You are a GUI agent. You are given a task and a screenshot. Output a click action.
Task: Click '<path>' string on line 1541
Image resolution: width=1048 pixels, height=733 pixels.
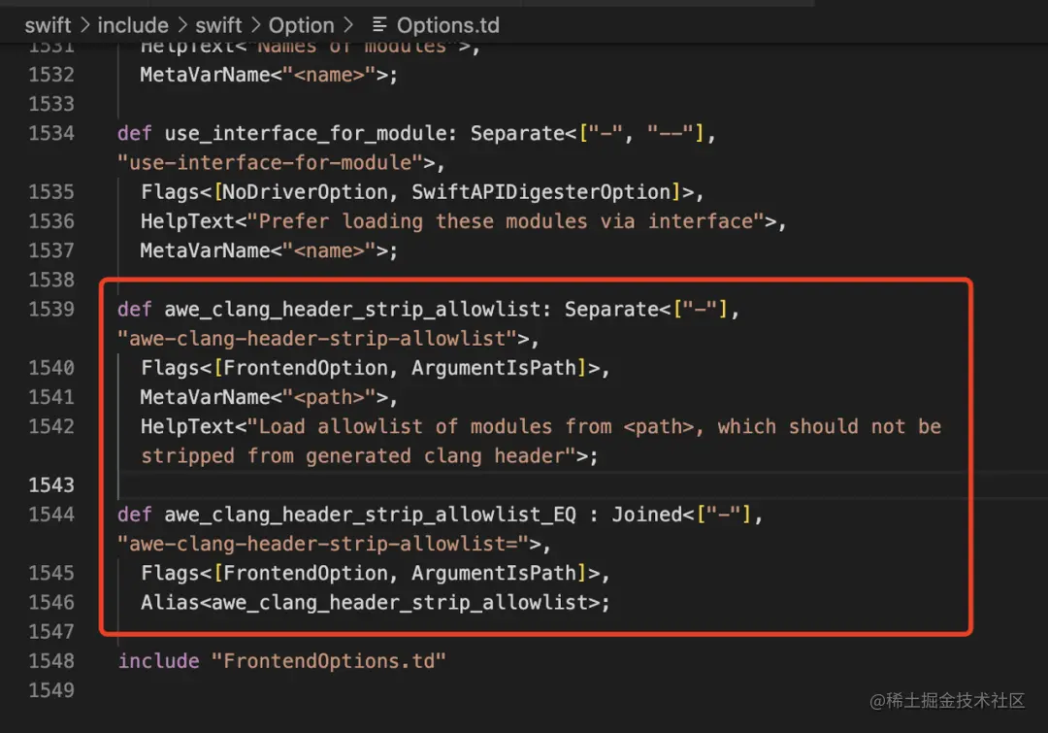click(329, 397)
